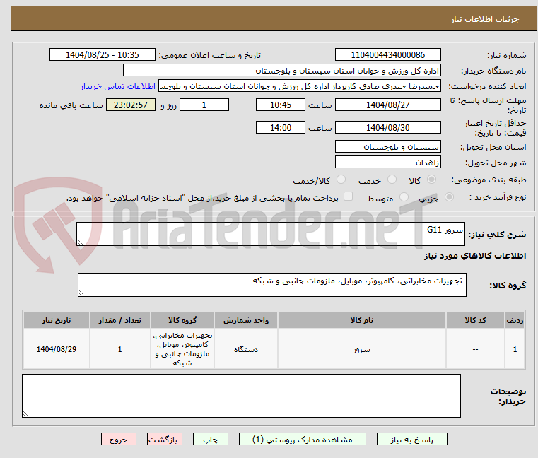Click the announcement date field 1404/08/25 - 10:35
This screenshot has width=538, height=458.
[103, 54]
